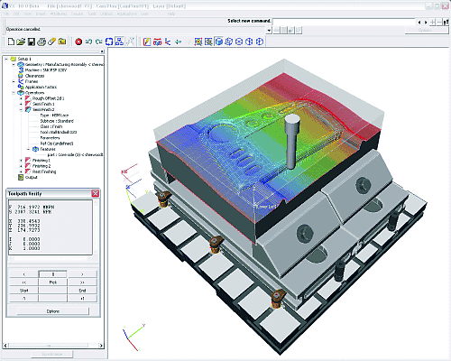Rewind toolpath with << button
This screenshot has width=451, height=361.
pos(24,282)
